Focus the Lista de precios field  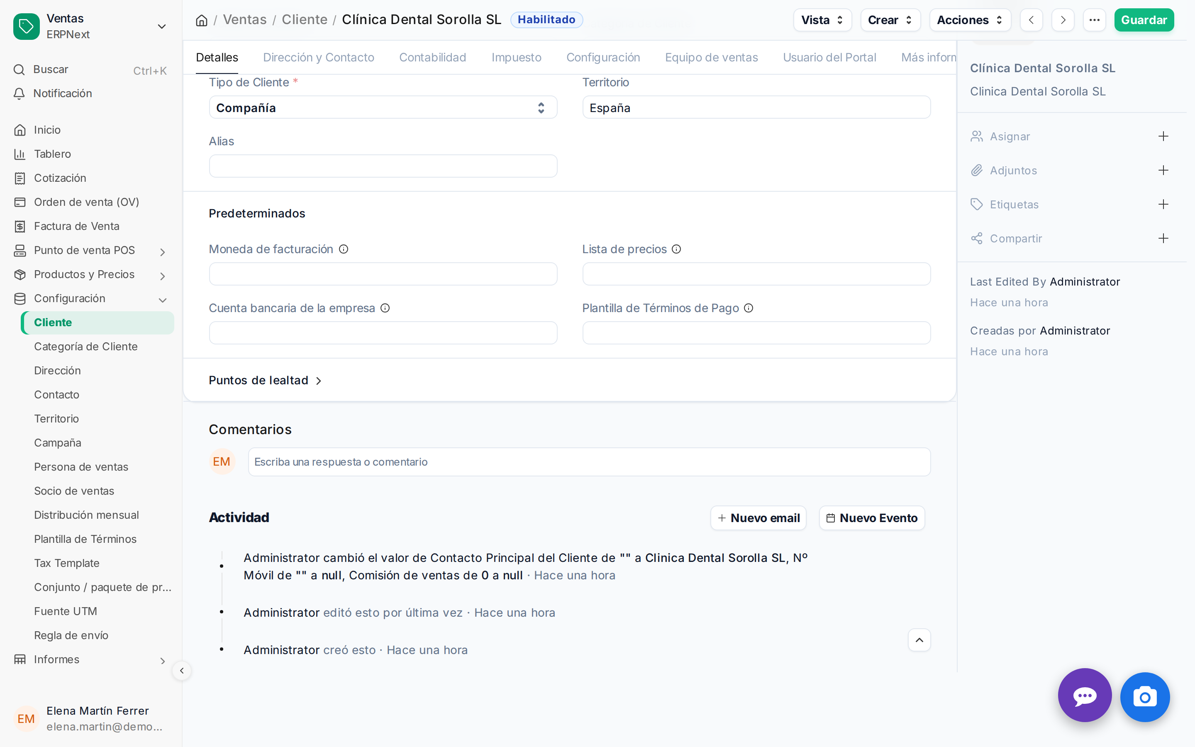(x=756, y=274)
